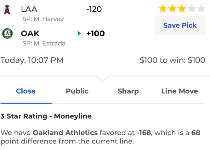Click the $100 to win amount
Viewport: 210px width, 151px height.
point(173,60)
